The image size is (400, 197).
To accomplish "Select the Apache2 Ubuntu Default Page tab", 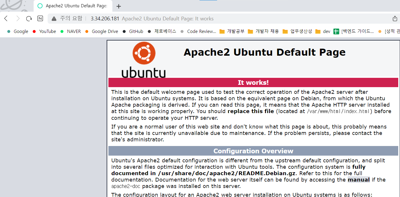I will [x=73, y=6].
